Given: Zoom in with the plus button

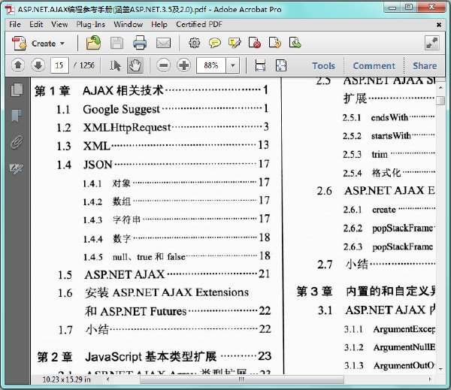Looking at the screenshot, I should tap(184, 65).
